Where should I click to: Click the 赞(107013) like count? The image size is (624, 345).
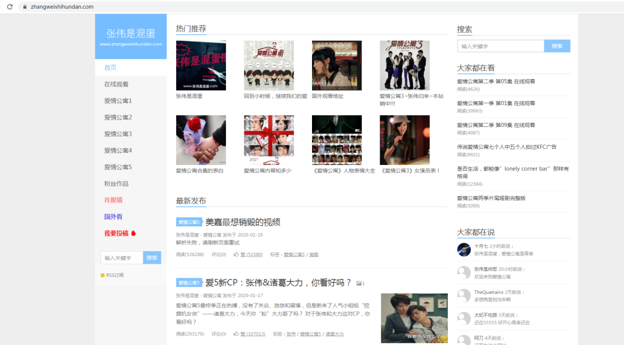click(252, 334)
